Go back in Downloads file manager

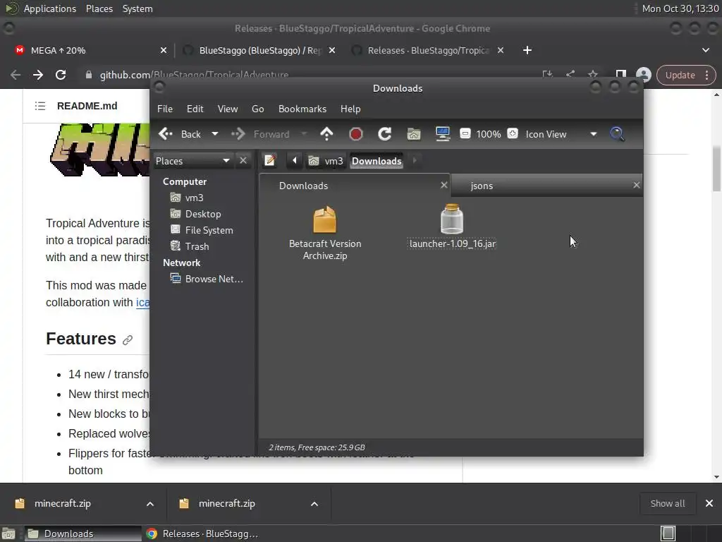click(x=179, y=134)
